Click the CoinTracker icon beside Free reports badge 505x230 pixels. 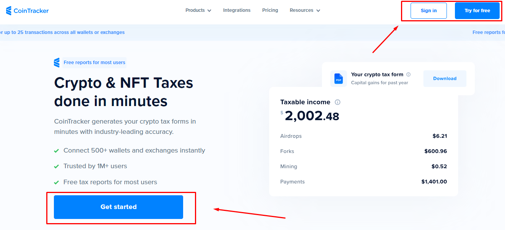tap(57, 63)
